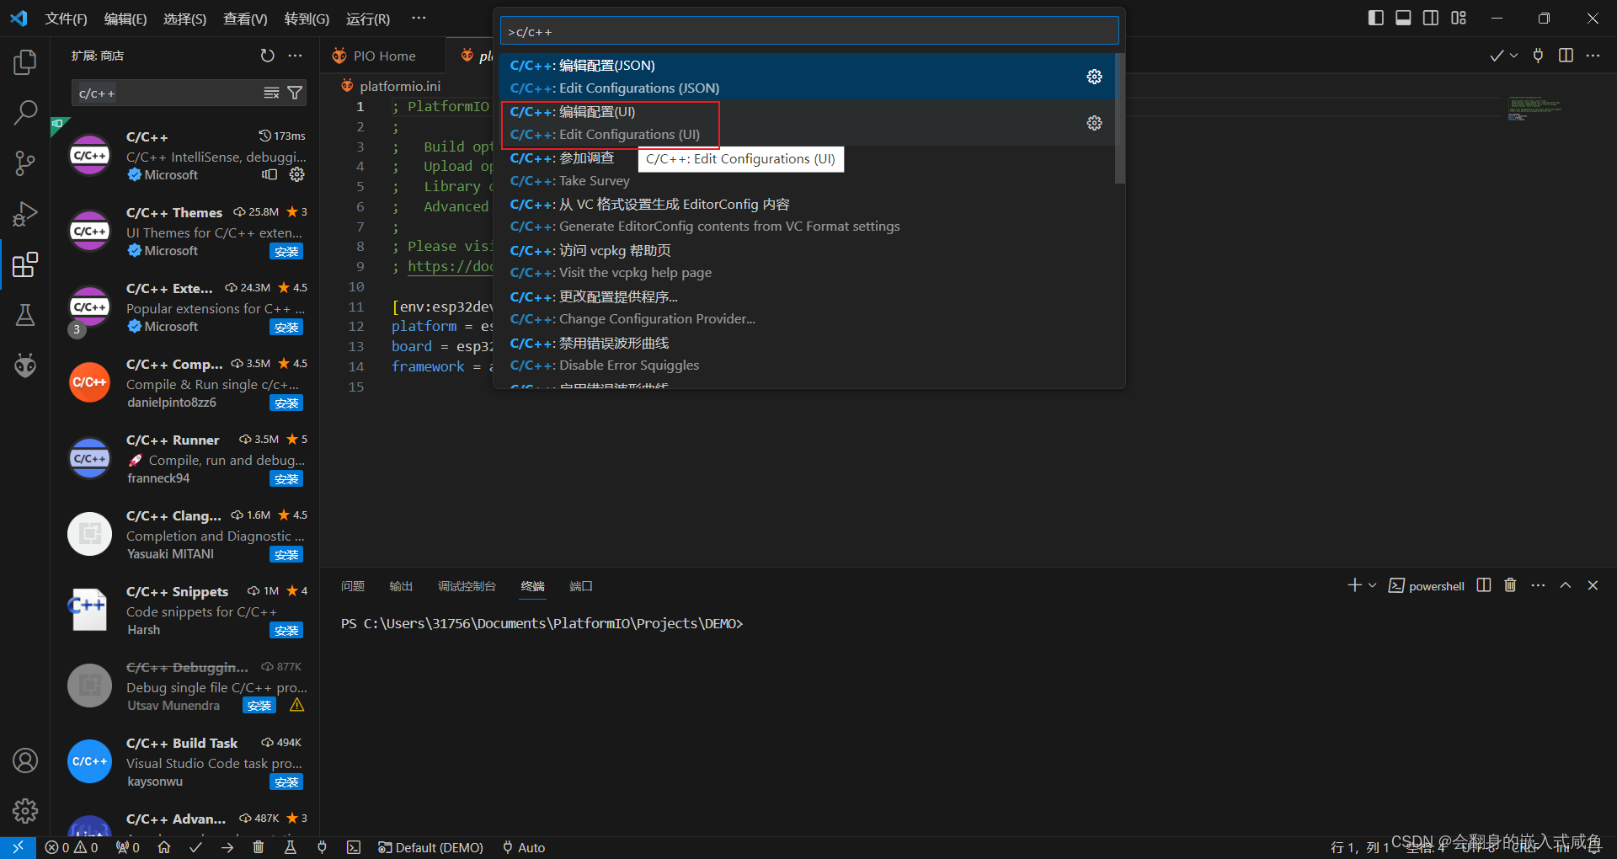Open remote window indicator in status bar
The width and height of the screenshot is (1617, 859).
18,847
